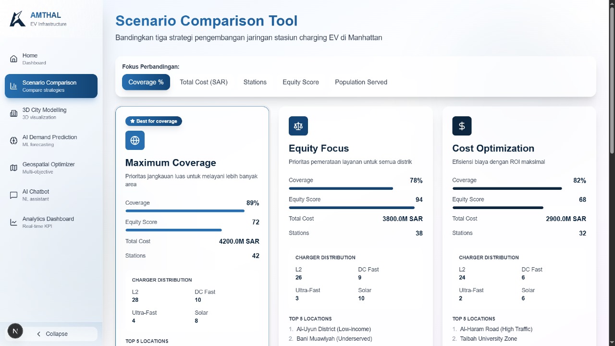Screen dimensions: 615x346
Task: Click Bani Muawiyah (Underserved) location
Action: [x=334, y=339]
